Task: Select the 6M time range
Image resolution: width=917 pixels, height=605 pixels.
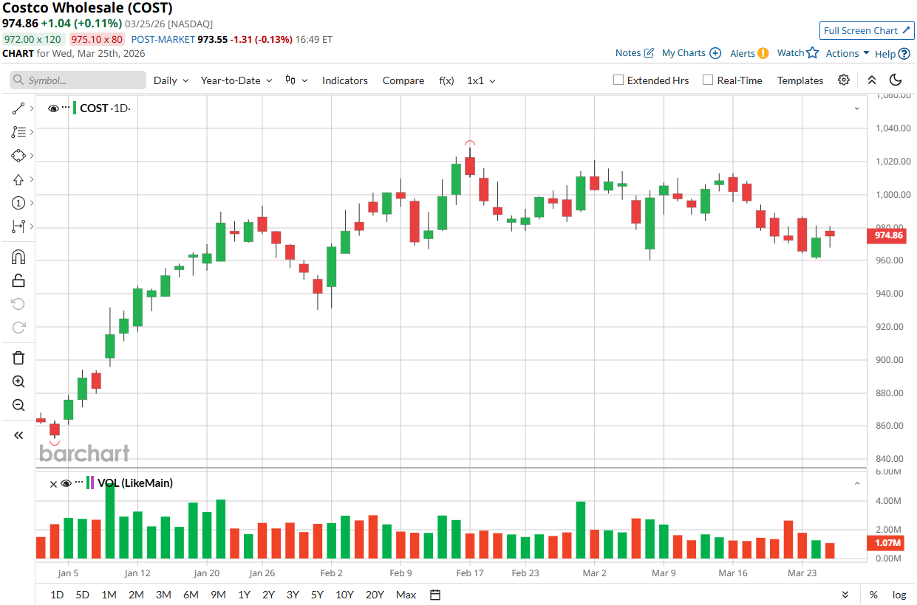Action: (191, 595)
